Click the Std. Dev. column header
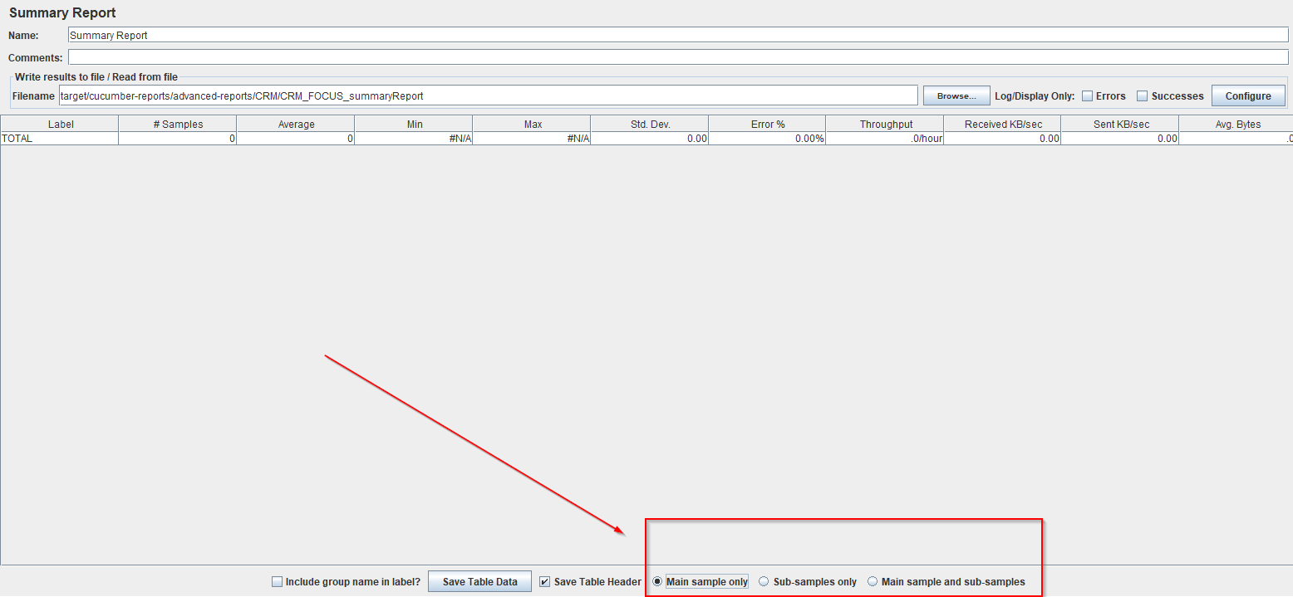The height and width of the screenshot is (597, 1293). (x=650, y=124)
